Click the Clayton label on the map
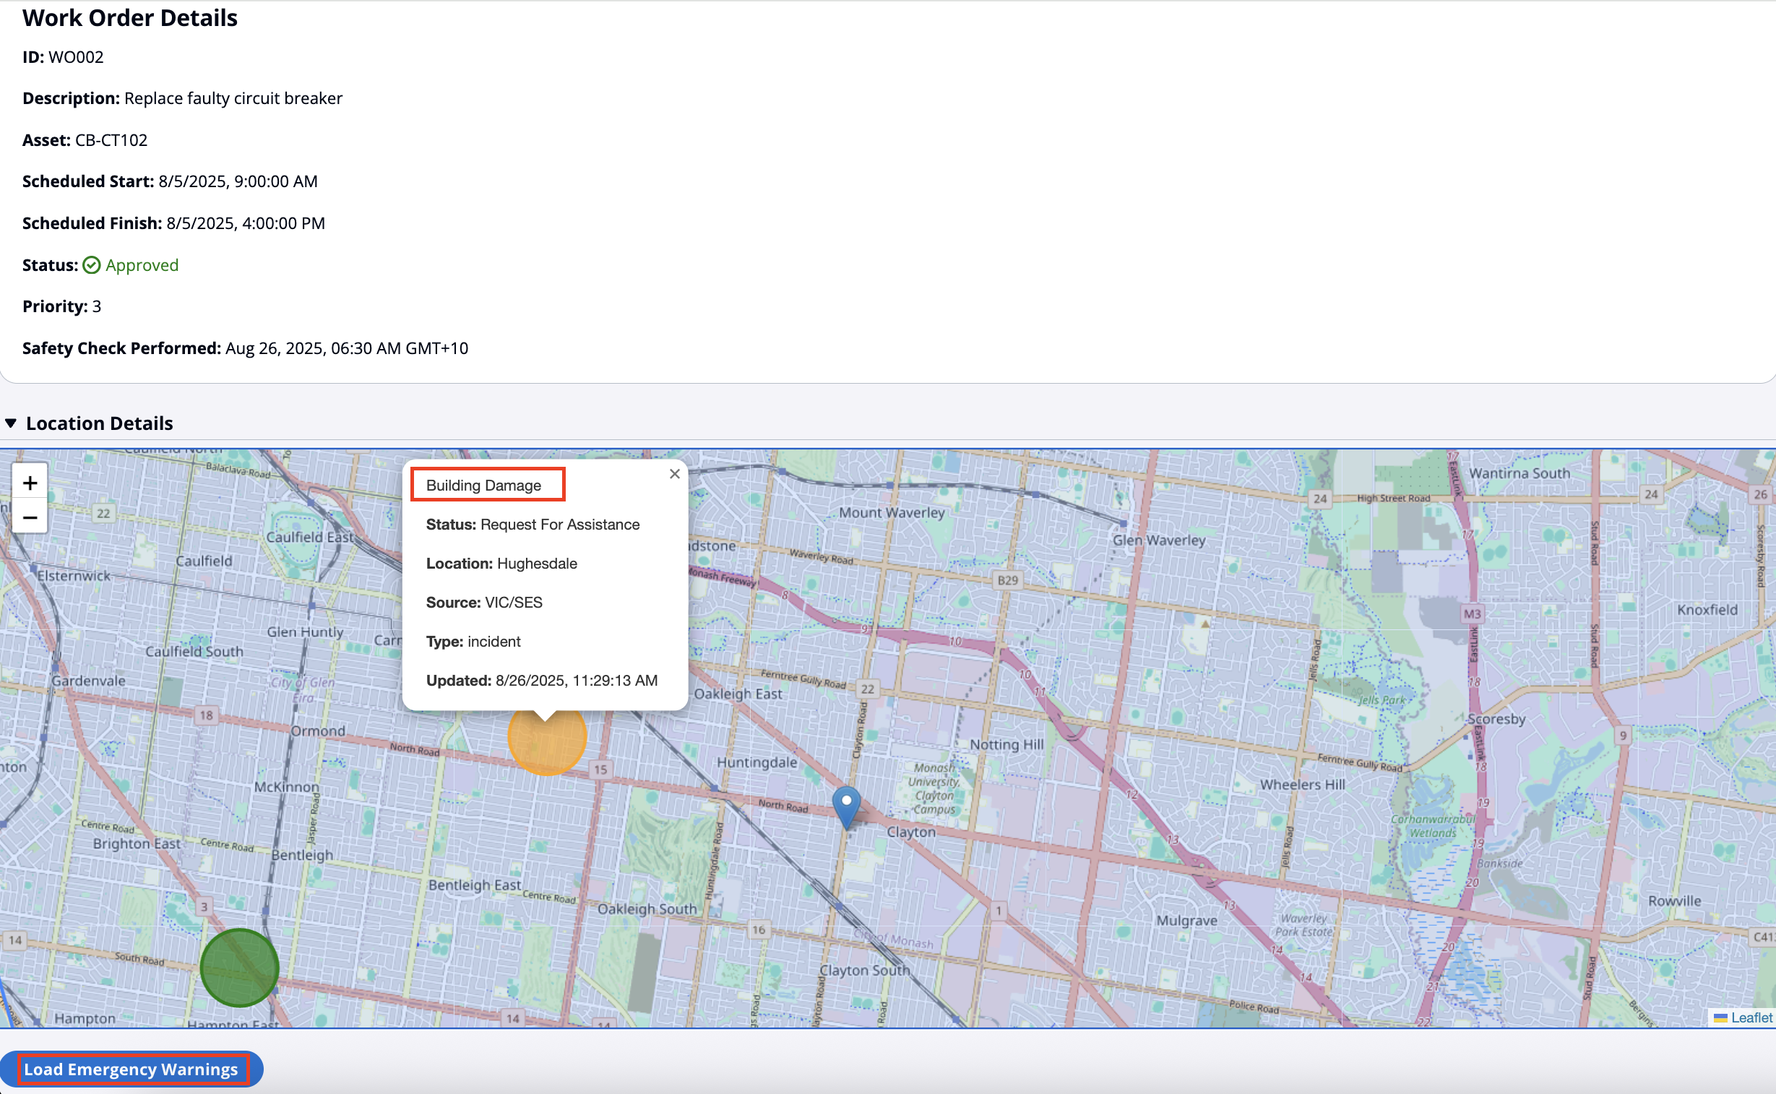1776x1094 pixels. coord(911,832)
